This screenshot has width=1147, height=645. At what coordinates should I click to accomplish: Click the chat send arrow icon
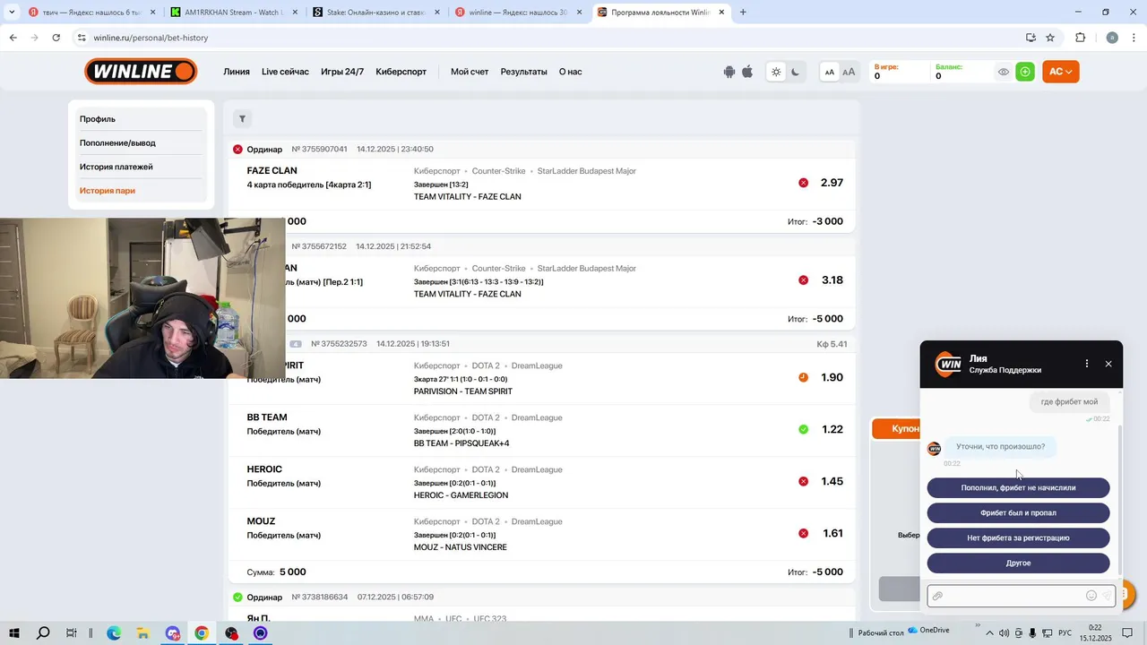click(x=1108, y=596)
